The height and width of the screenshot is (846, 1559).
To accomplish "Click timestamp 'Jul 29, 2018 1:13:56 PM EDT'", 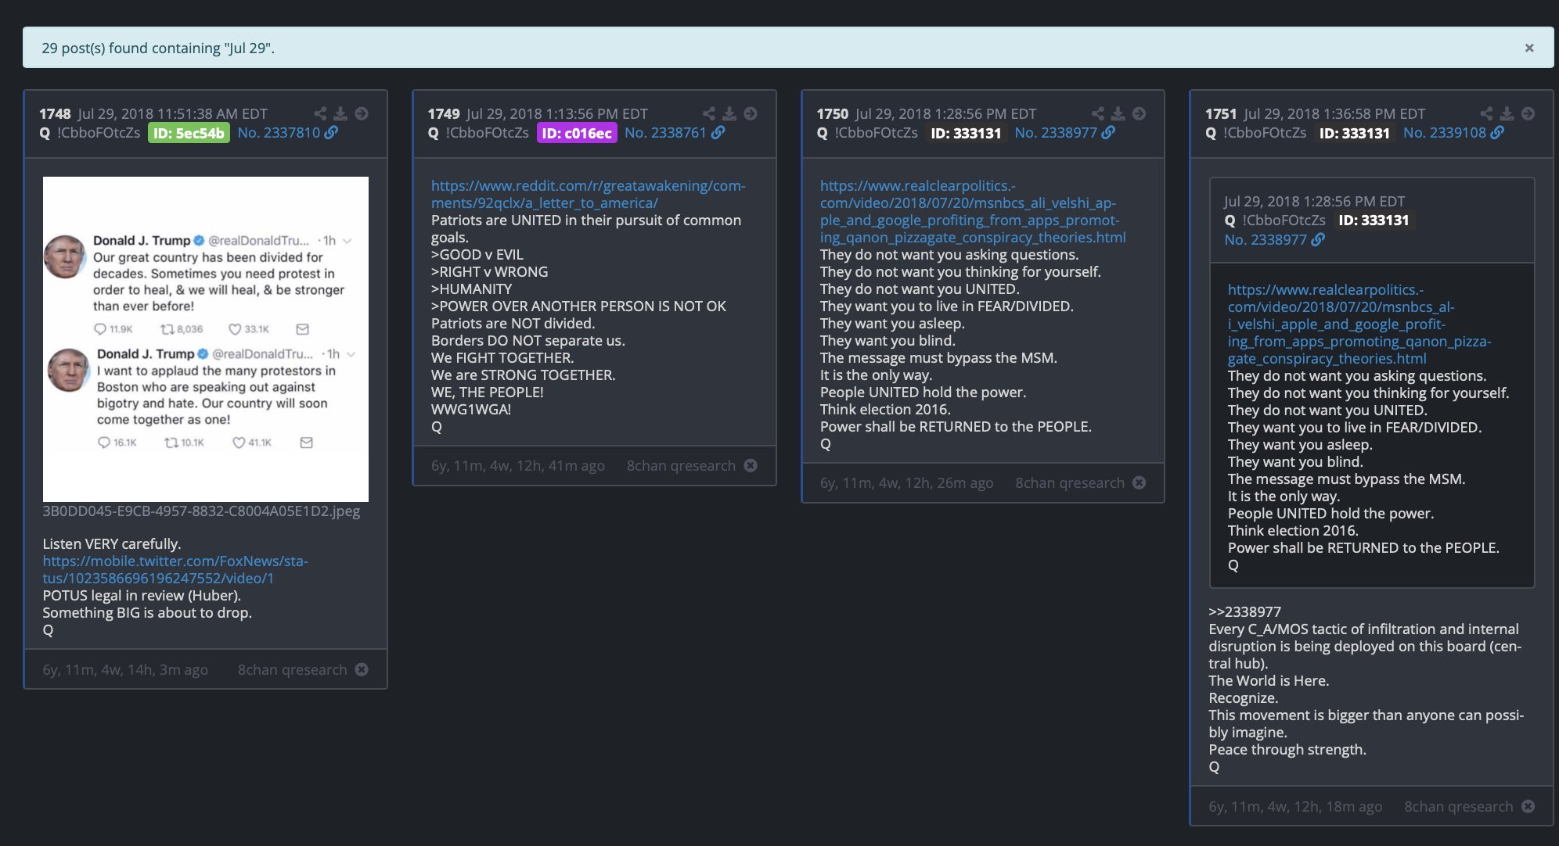I will click(557, 113).
